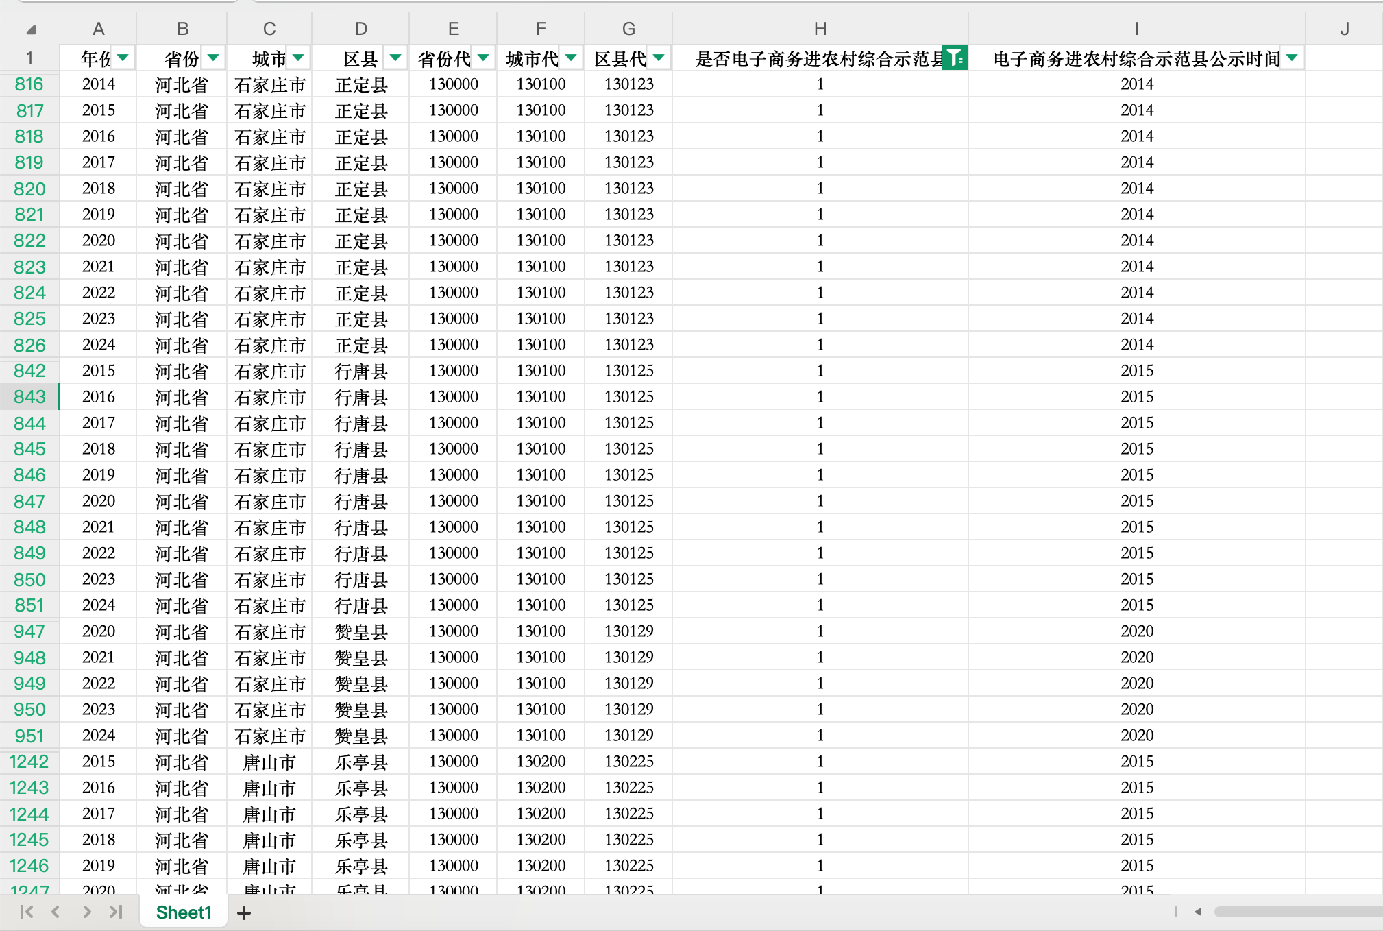Go to previous sheet arrow

coord(56,912)
